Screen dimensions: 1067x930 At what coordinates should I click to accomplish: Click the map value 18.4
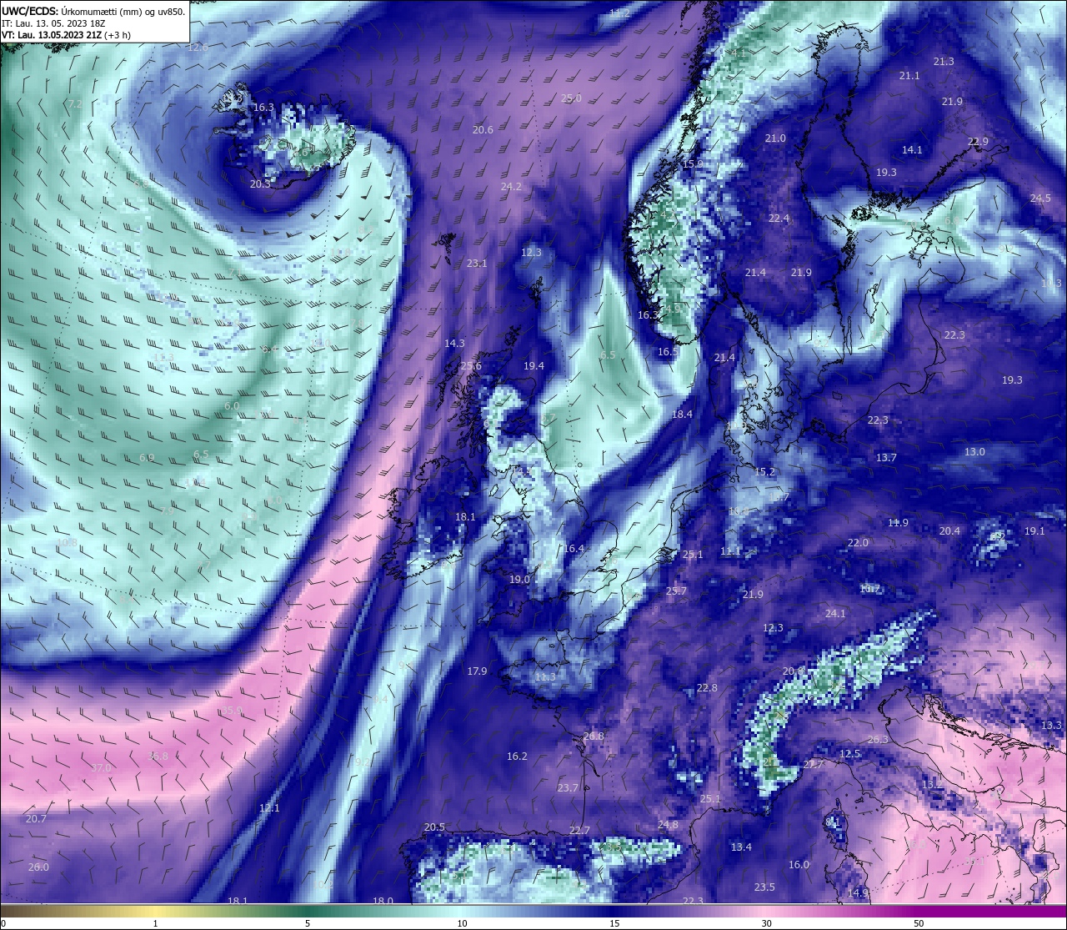(x=682, y=415)
